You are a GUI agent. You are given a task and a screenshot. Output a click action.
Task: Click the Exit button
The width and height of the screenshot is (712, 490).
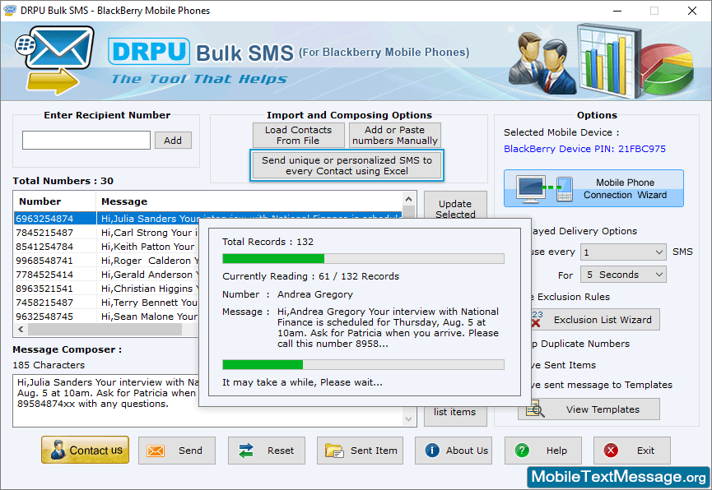tap(632, 451)
